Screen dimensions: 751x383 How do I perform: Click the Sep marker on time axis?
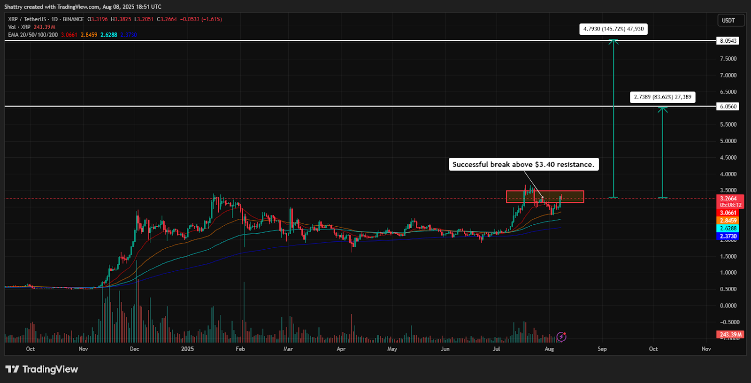click(x=602, y=349)
